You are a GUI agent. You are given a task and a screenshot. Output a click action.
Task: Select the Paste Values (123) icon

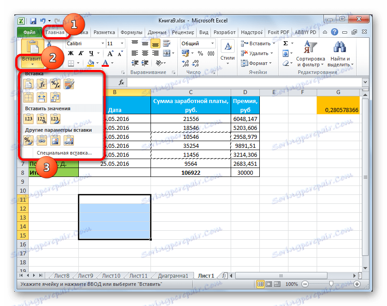point(28,118)
